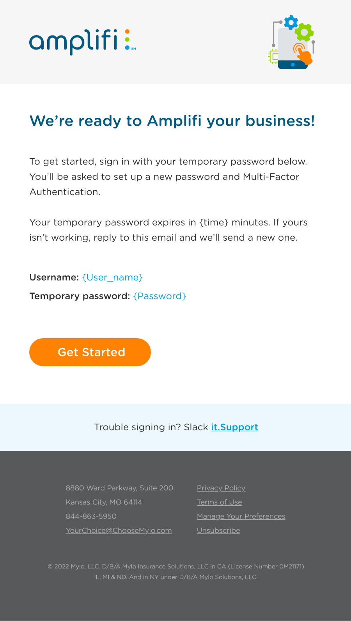Click the Get Started button

90,352
